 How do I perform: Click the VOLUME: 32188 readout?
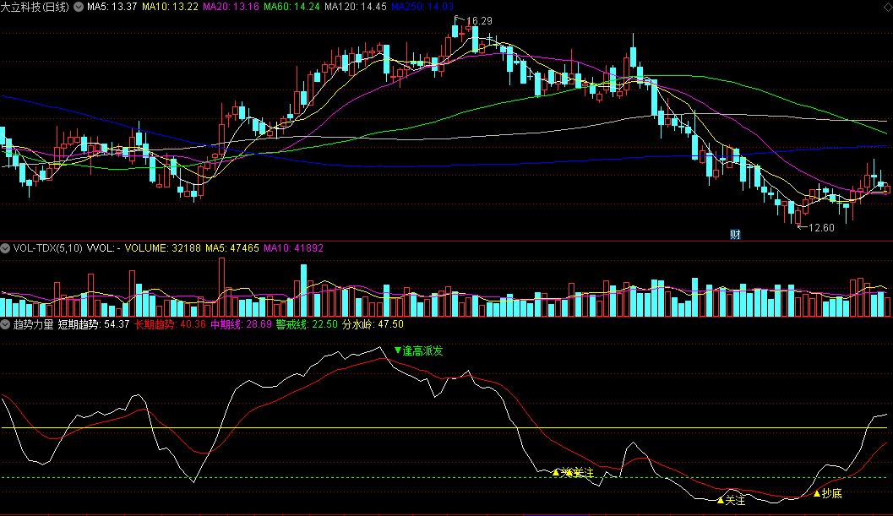point(163,248)
